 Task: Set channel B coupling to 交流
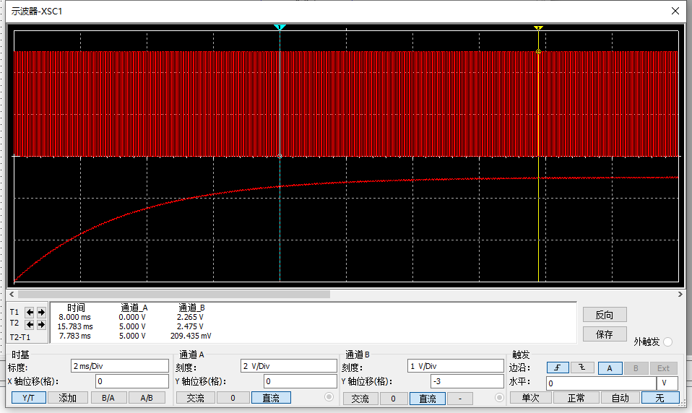[x=360, y=399]
